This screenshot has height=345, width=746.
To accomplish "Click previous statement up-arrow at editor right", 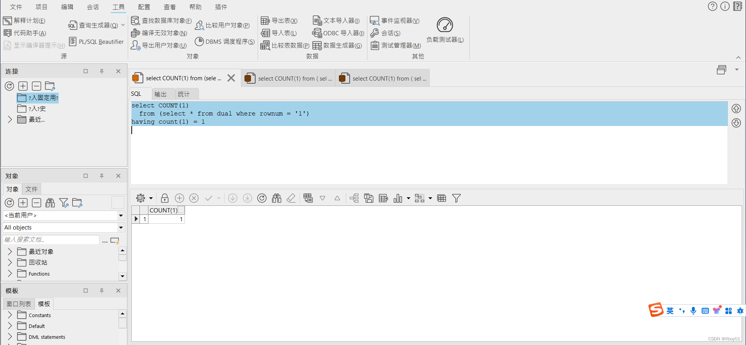I will click(x=736, y=109).
